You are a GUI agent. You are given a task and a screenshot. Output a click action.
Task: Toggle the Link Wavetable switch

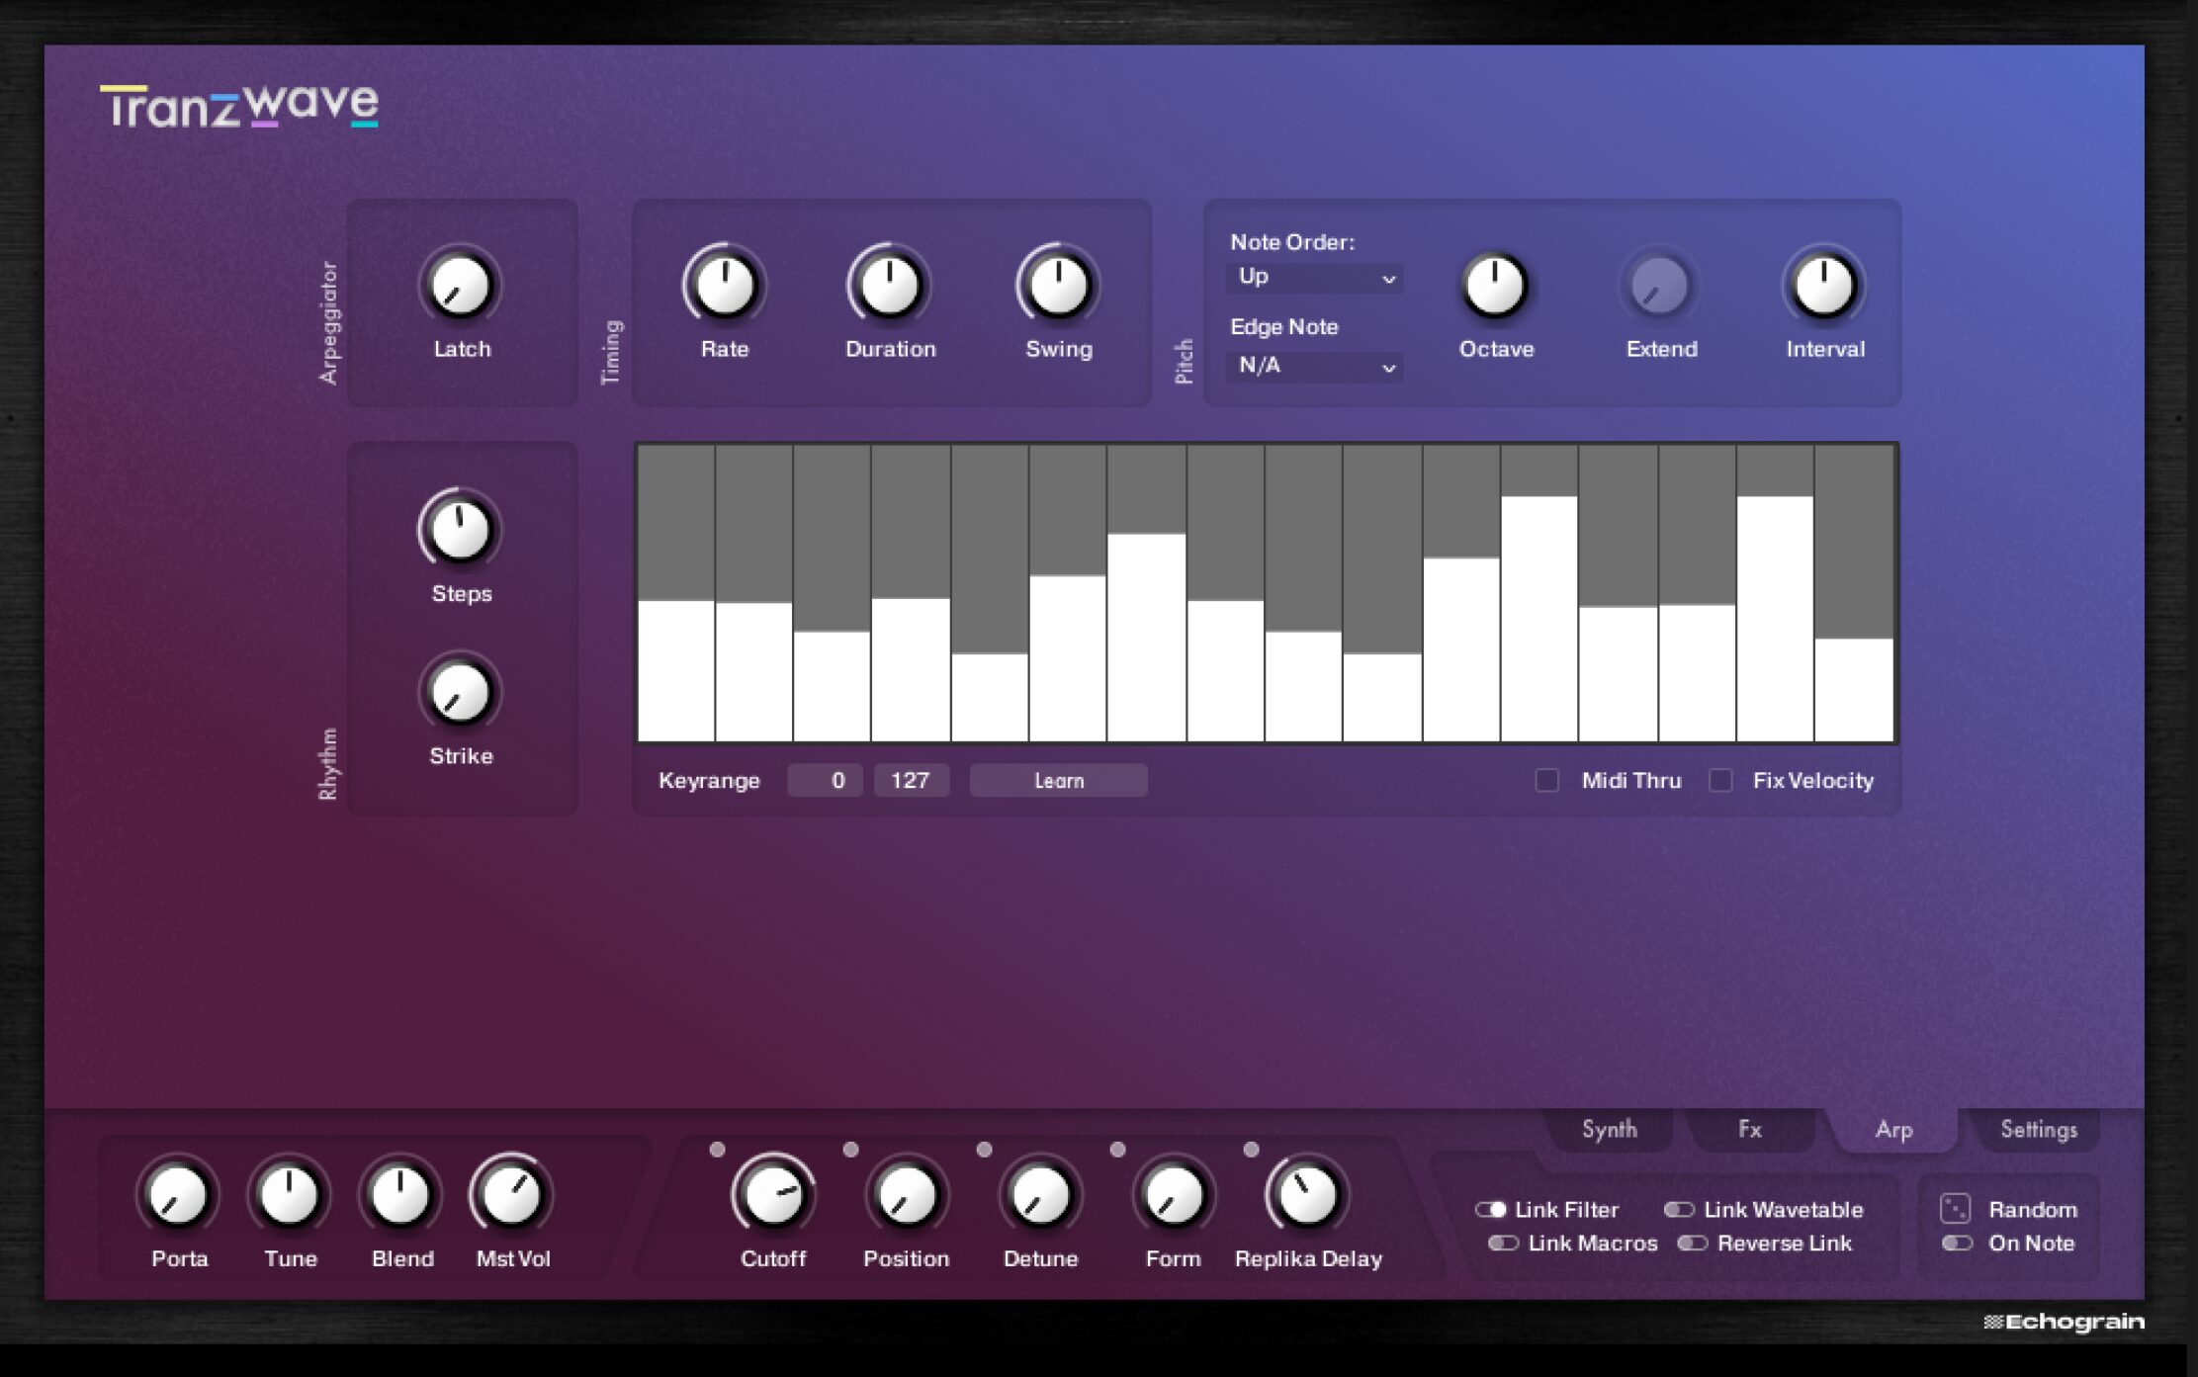point(1679,1210)
